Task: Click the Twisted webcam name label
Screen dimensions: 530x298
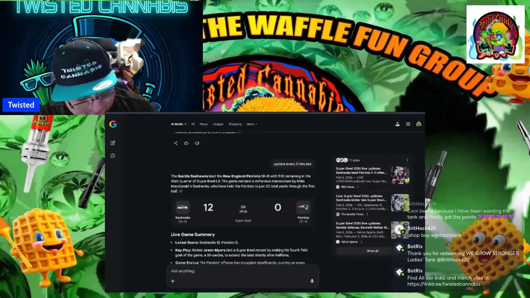Action: pyautogui.click(x=21, y=105)
